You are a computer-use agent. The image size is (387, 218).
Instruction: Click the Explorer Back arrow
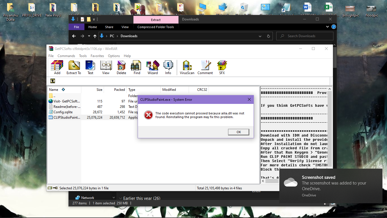click(x=74, y=36)
